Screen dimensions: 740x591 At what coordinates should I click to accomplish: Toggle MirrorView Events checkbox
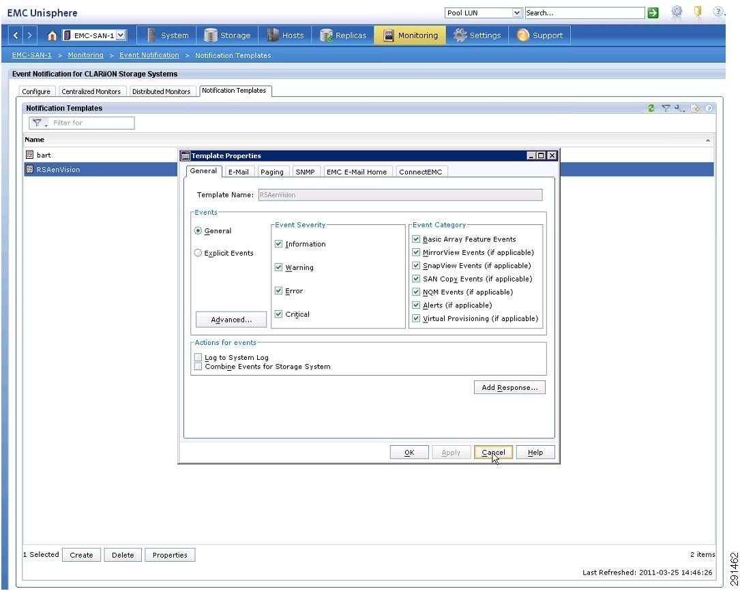416,252
